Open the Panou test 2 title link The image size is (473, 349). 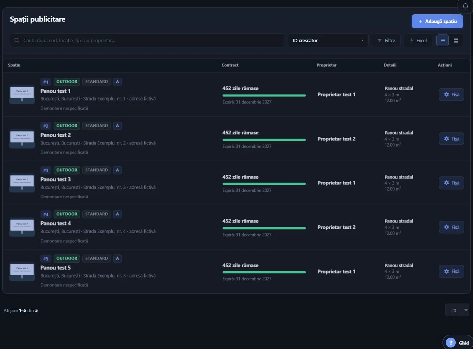[55, 135]
